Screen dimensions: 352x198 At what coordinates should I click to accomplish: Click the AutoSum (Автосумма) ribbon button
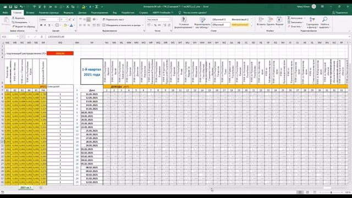[x=295, y=18]
